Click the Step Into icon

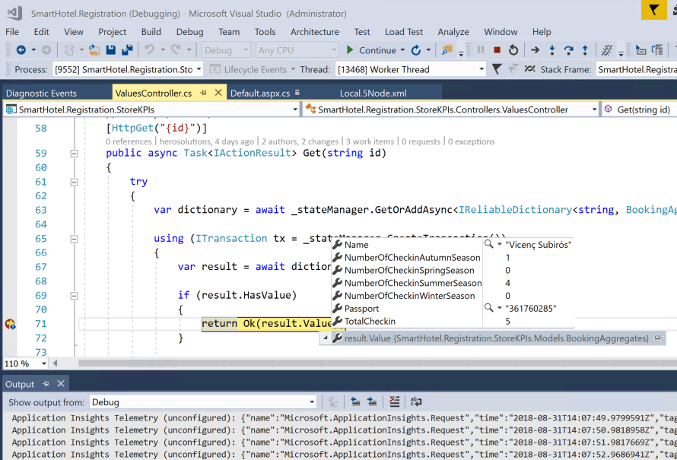pos(551,50)
